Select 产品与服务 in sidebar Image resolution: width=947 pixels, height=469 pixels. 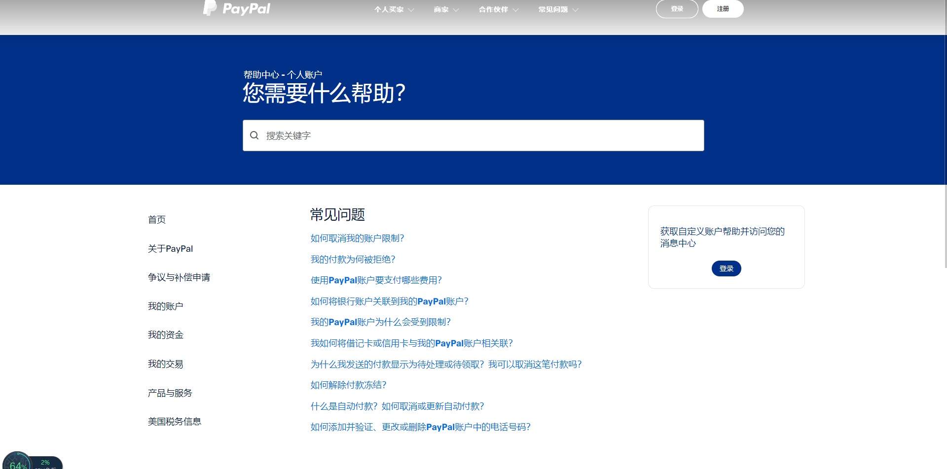[x=170, y=393]
